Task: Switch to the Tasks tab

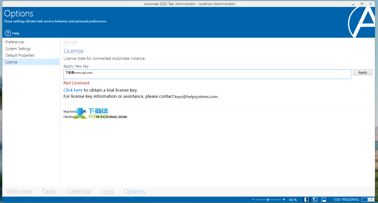Action: 49,192
